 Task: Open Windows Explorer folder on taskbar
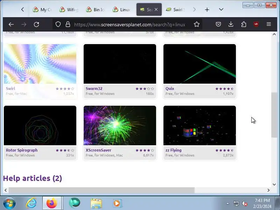tap(96, 203)
